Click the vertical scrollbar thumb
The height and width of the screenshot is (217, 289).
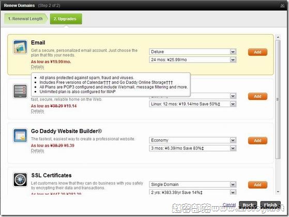[278, 99]
